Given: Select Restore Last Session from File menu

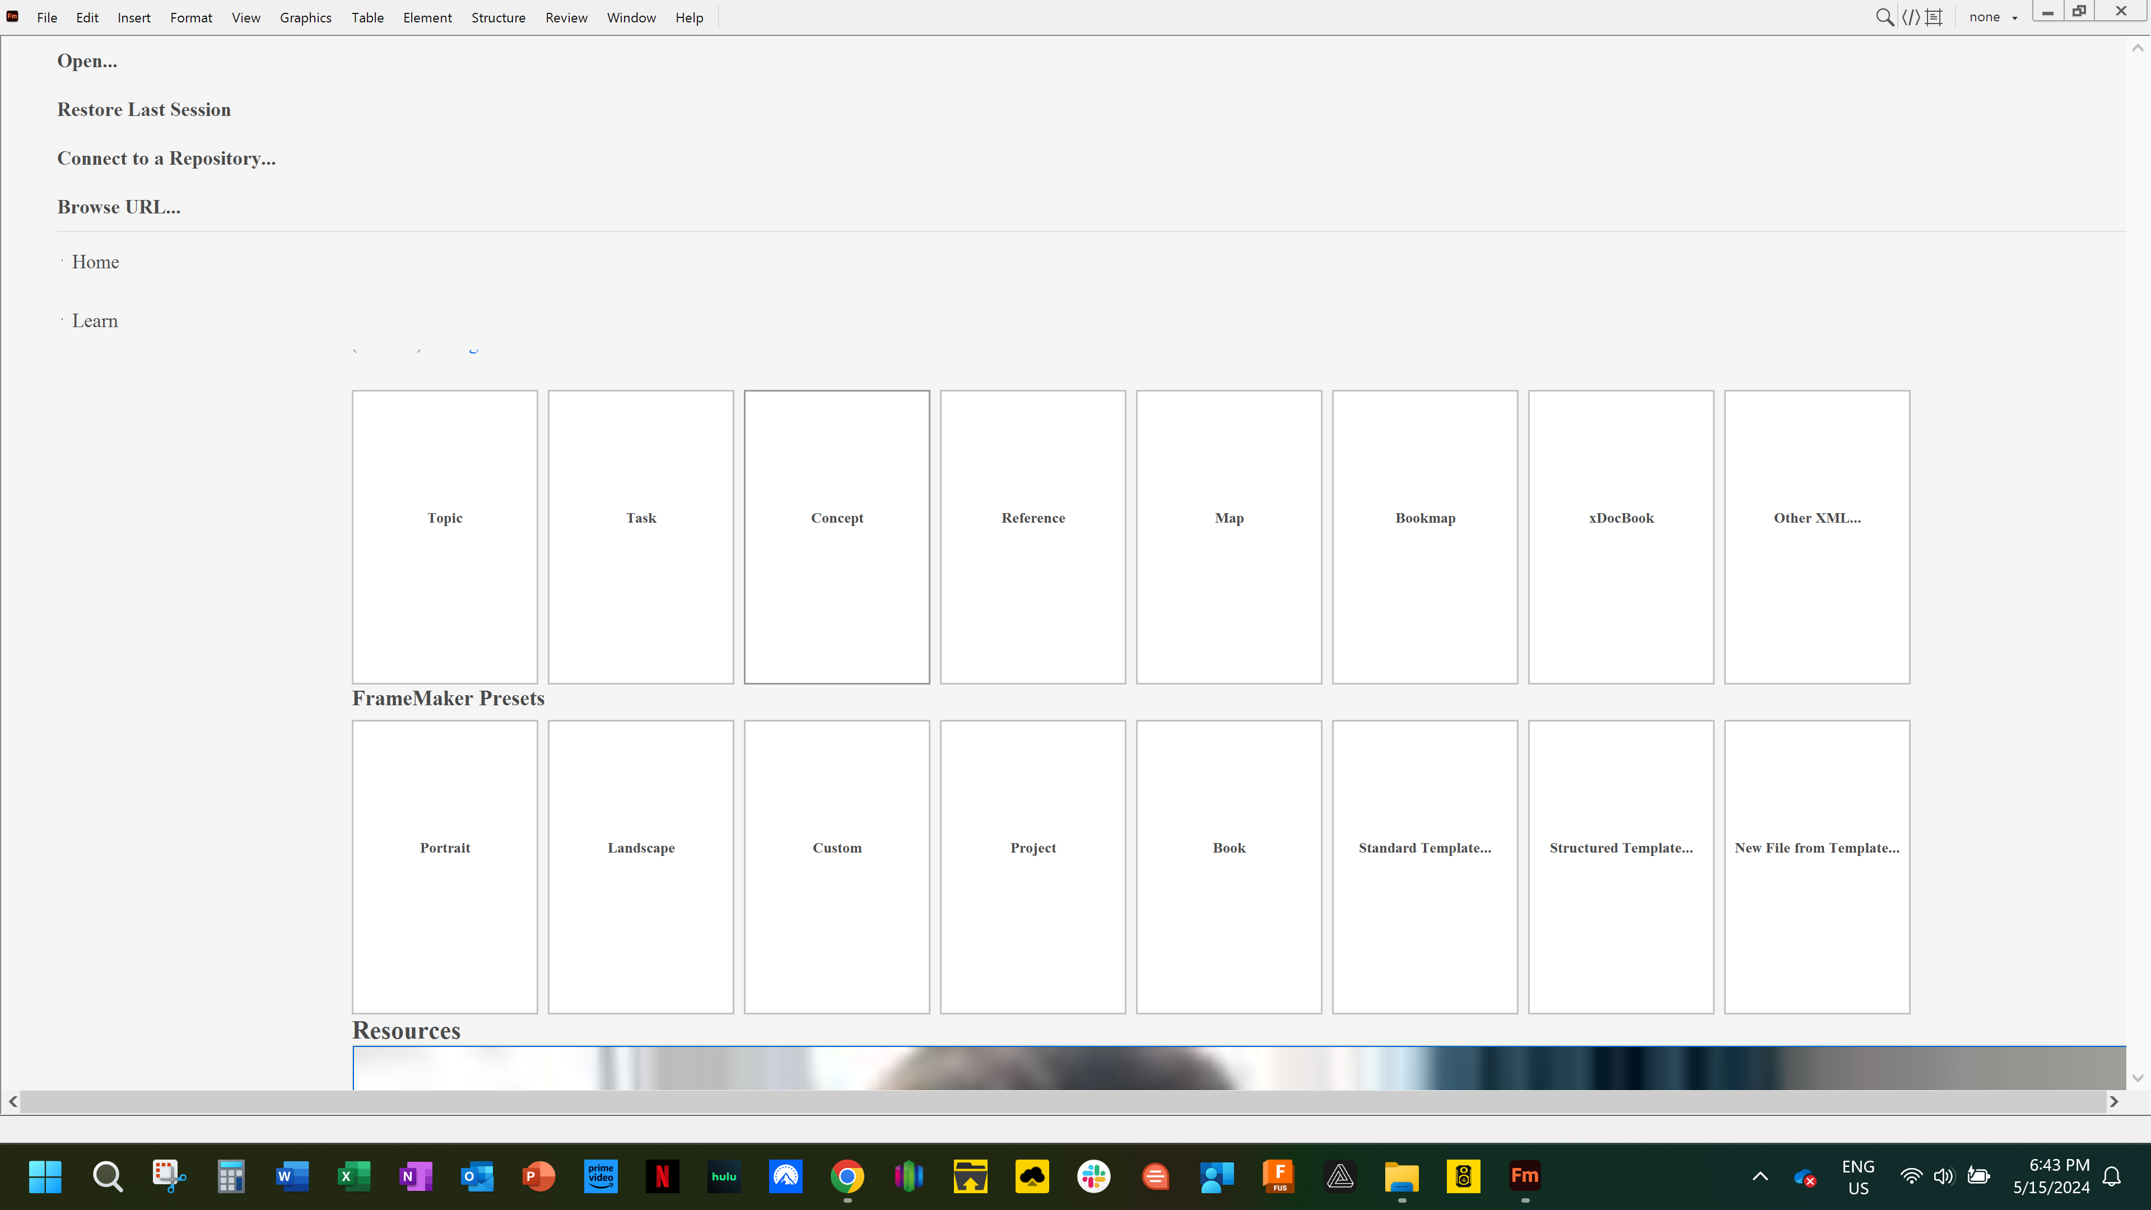Looking at the screenshot, I should (143, 109).
